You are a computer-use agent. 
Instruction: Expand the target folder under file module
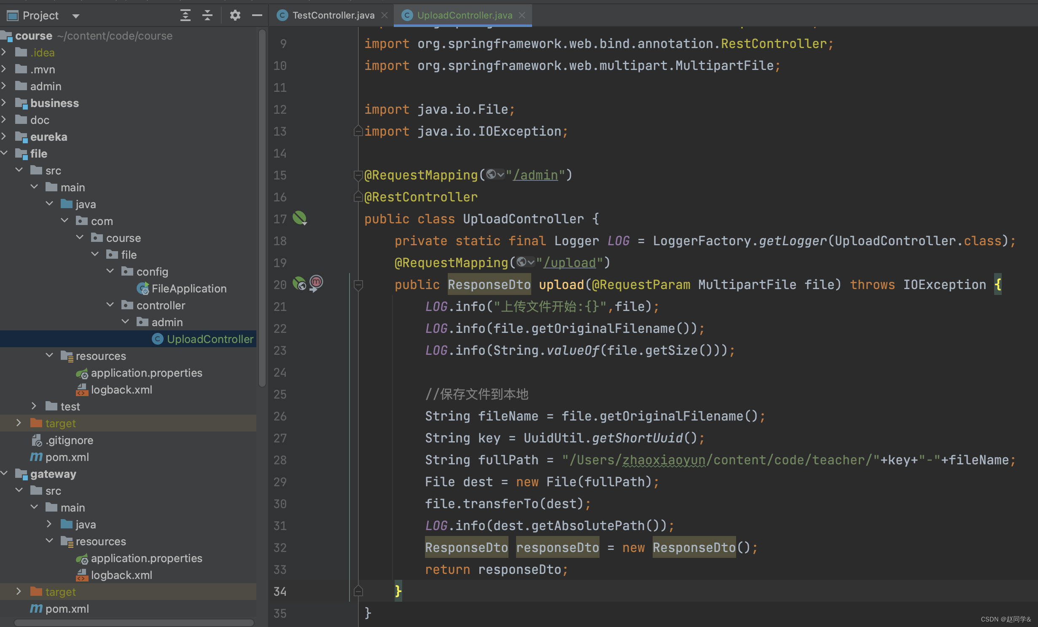19,423
